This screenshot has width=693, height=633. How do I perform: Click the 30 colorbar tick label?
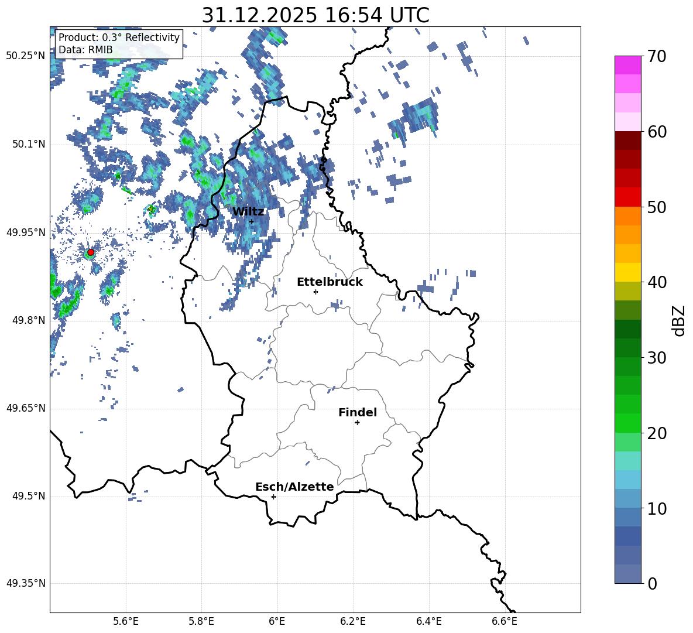click(x=657, y=358)
